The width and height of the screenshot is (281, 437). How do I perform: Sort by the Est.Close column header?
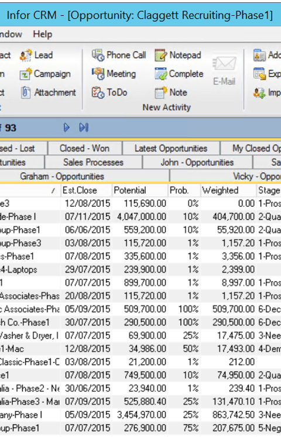(x=86, y=190)
